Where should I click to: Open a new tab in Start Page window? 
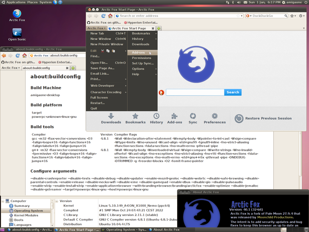159,28
